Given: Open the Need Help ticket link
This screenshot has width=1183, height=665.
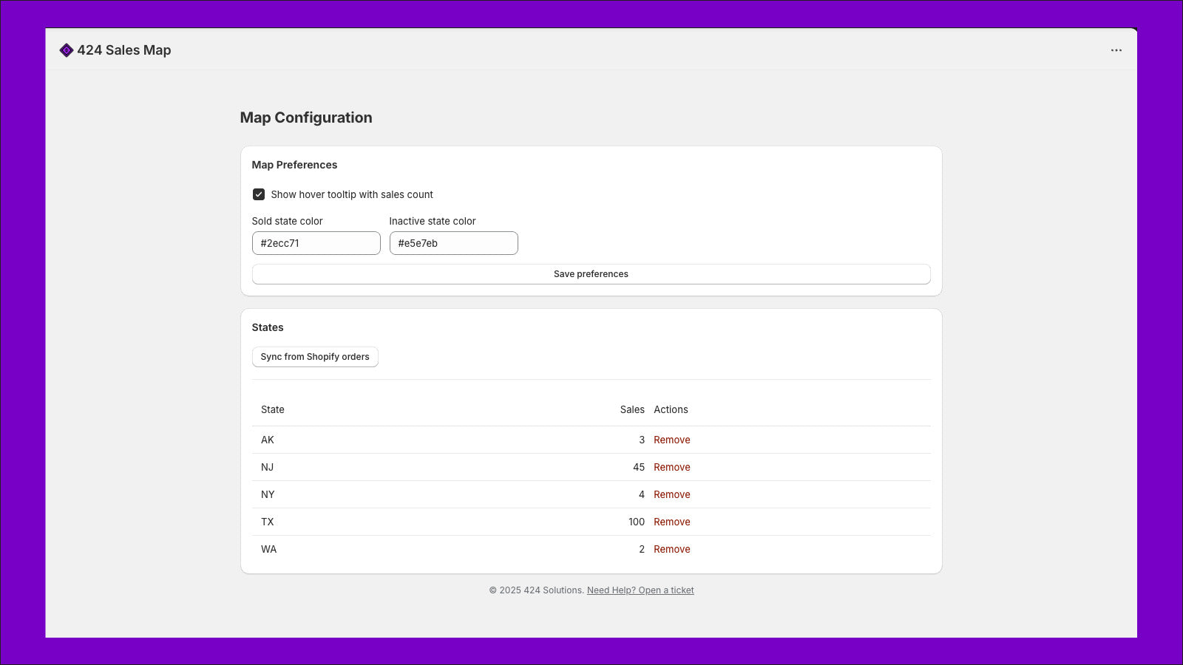Looking at the screenshot, I should (640, 590).
